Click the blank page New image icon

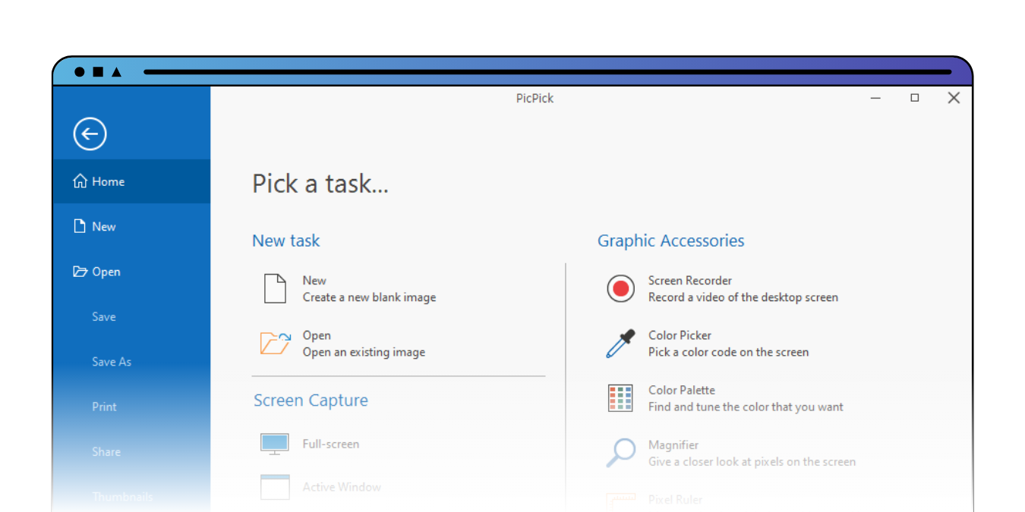275,289
